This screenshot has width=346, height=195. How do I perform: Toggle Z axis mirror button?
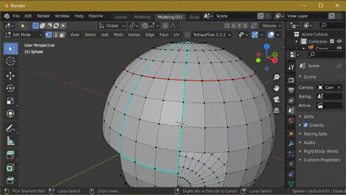point(245,25)
